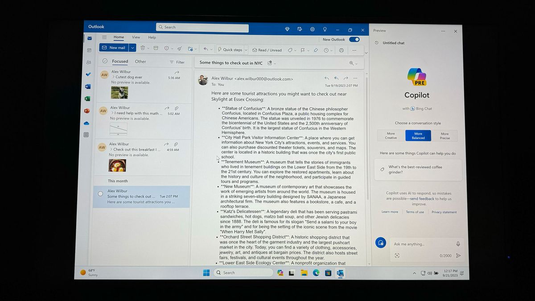Open OneDrive from the Outlook sidebar
535x301 pixels.
point(86,123)
